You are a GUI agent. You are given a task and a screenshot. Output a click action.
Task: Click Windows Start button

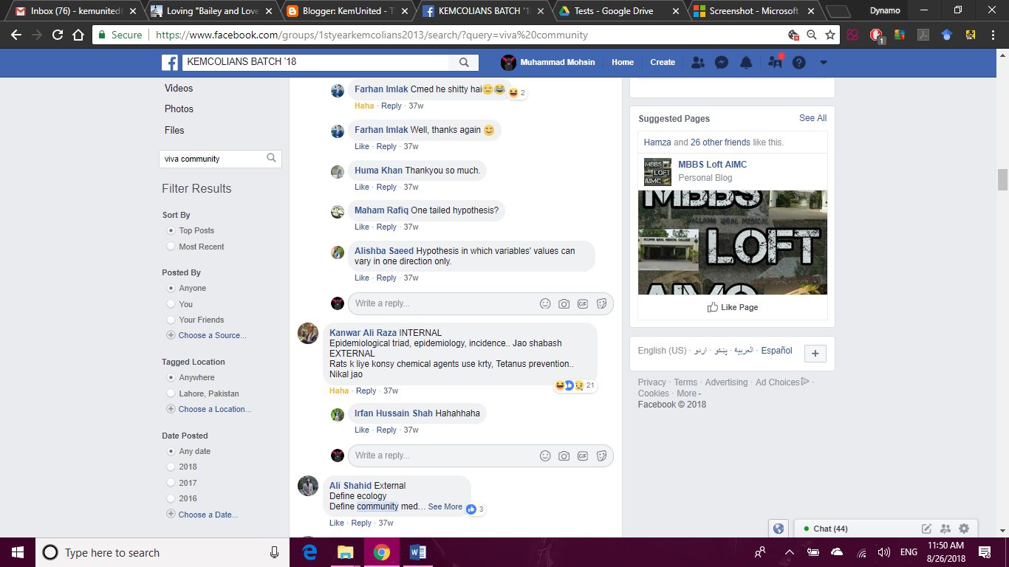(17, 552)
